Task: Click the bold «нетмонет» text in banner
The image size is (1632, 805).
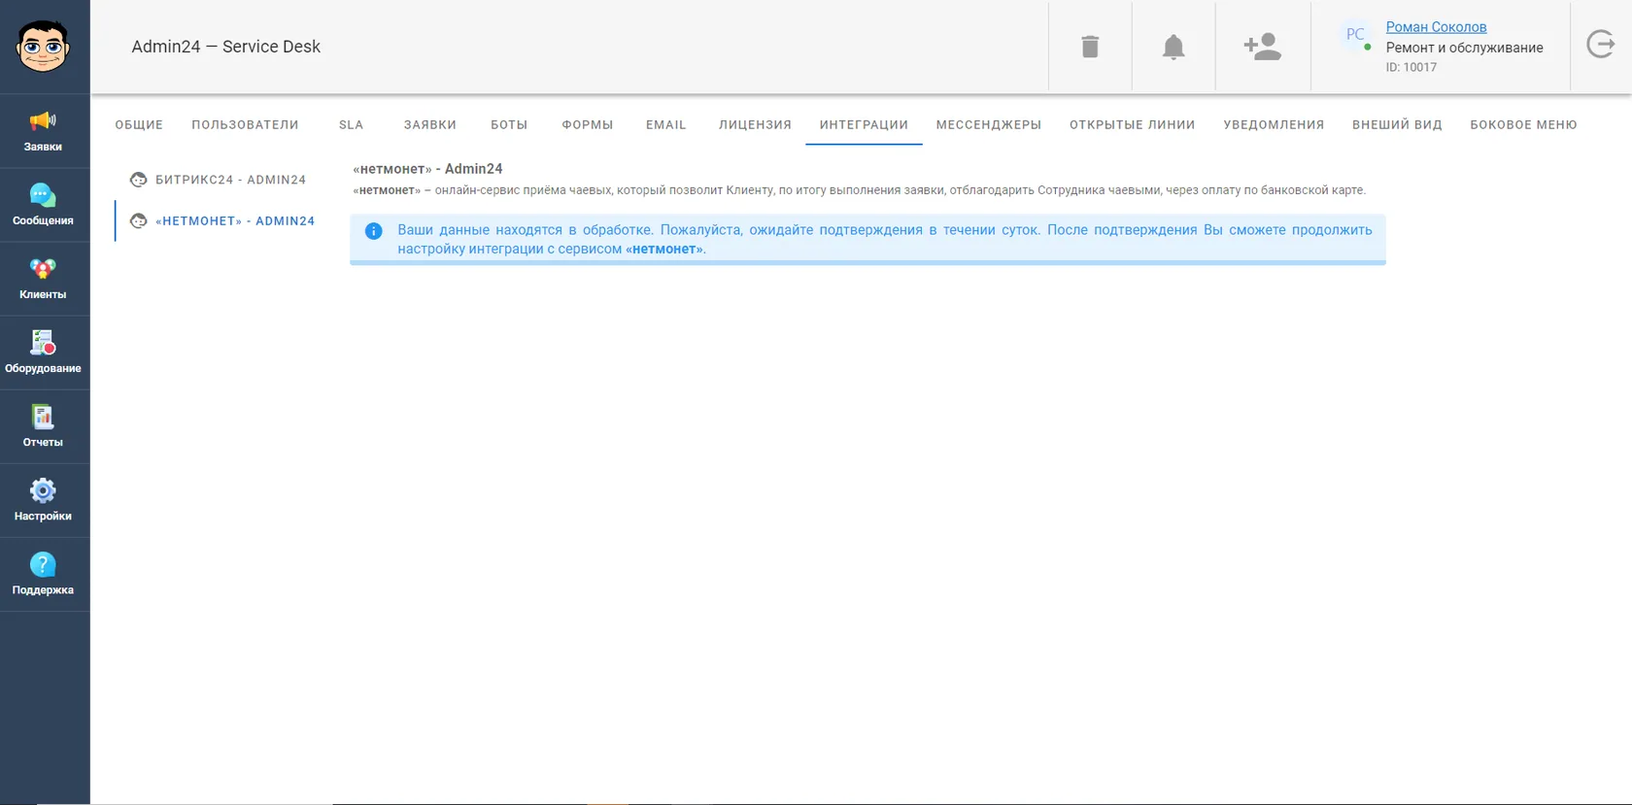Action: 664,250
